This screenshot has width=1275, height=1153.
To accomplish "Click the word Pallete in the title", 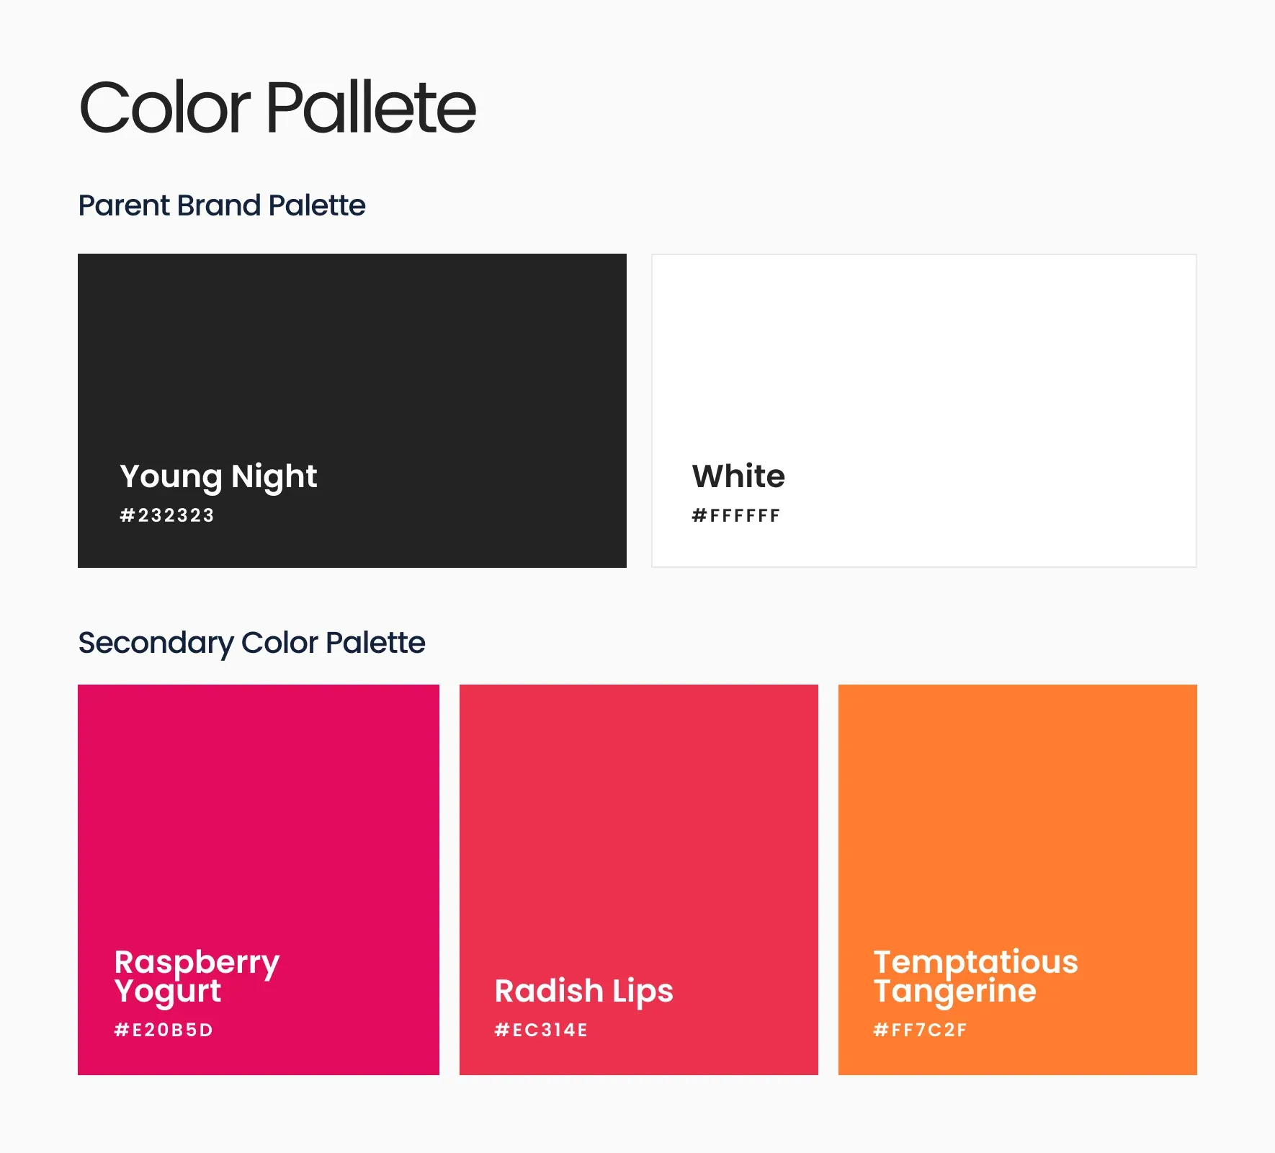I will click(372, 108).
